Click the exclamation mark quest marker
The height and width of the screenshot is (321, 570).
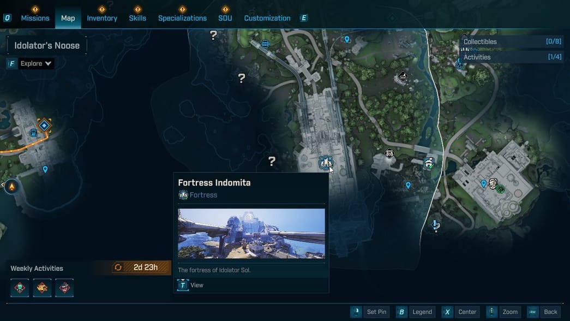(435, 225)
